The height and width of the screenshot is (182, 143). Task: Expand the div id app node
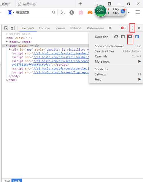(x=10, y=49)
